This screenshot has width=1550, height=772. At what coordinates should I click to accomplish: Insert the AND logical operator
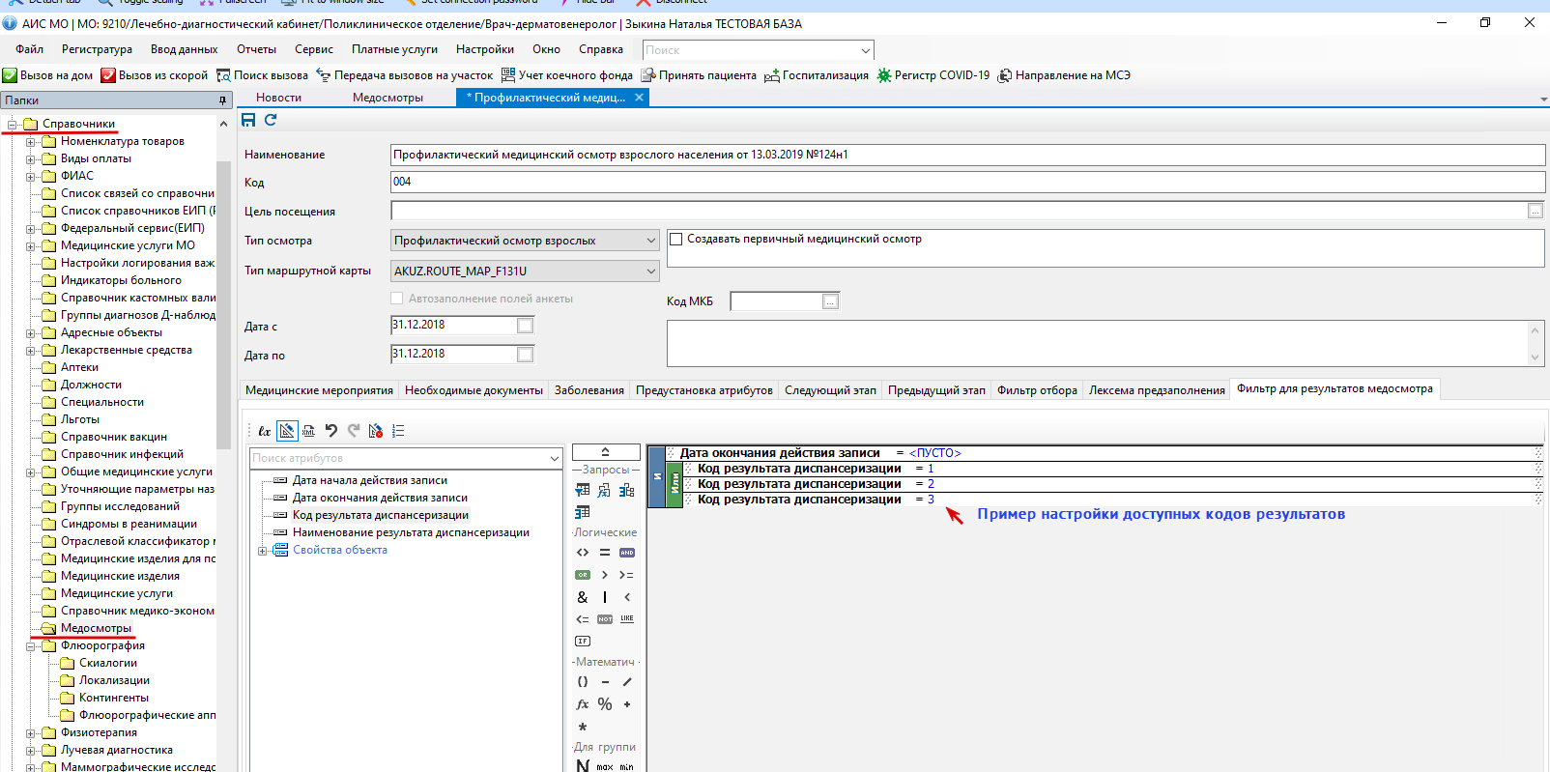pos(627,553)
